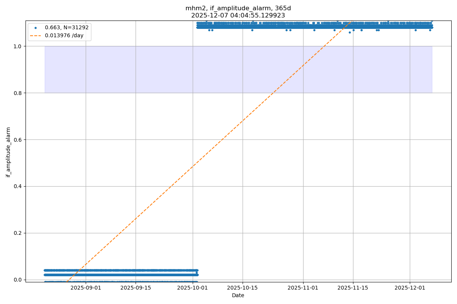
Task: Click the 2025-11-15 x-axis tick label
Action: coord(353,288)
